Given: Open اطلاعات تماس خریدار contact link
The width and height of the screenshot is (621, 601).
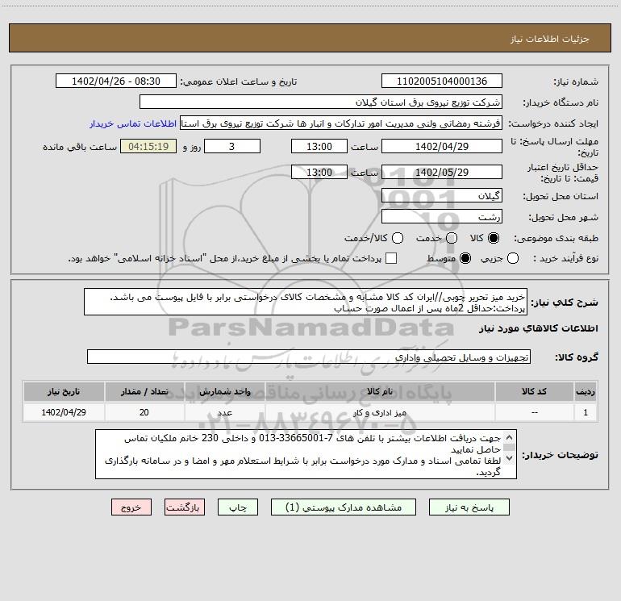Looking at the screenshot, I should 133,123.
